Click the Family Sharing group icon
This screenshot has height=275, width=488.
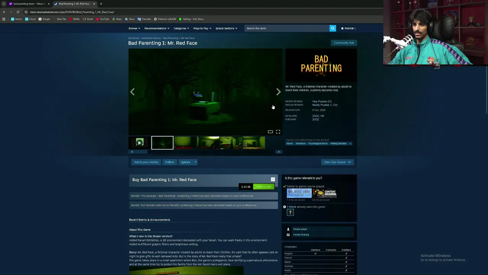288,235
